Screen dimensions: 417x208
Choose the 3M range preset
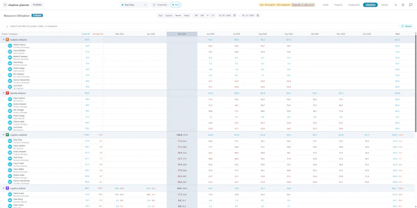coord(196,15)
